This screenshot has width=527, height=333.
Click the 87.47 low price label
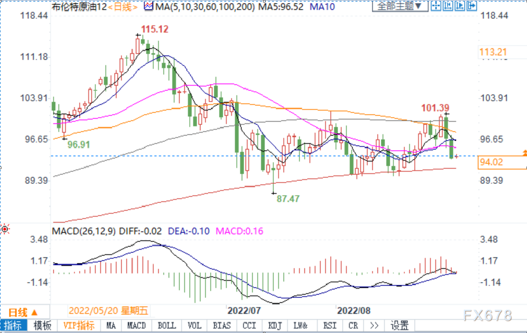(x=288, y=199)
